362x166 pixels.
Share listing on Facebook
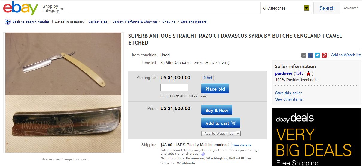pyautogui.click(x=310, y=55)
